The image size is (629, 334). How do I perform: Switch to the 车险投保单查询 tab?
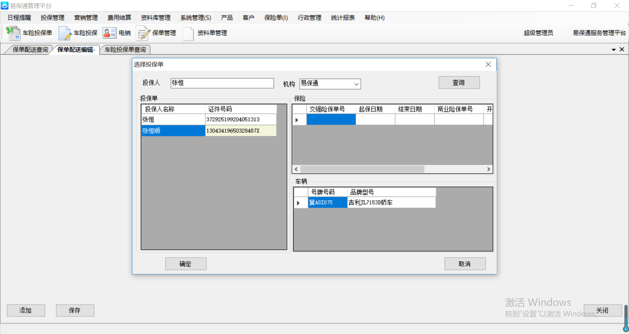[x=125, y=50]
